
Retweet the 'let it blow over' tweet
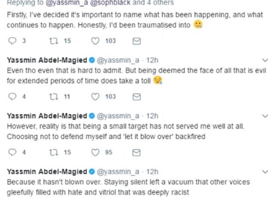[x=54, y=152]
